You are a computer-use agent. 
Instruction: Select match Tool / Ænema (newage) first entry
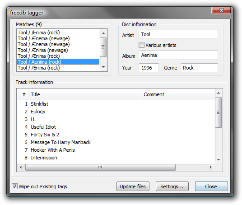44,38
